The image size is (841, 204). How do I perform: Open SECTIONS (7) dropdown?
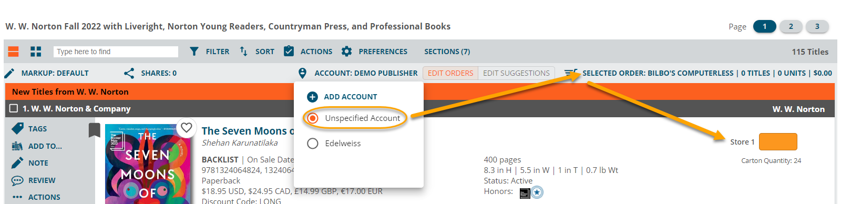coord(447,52)
